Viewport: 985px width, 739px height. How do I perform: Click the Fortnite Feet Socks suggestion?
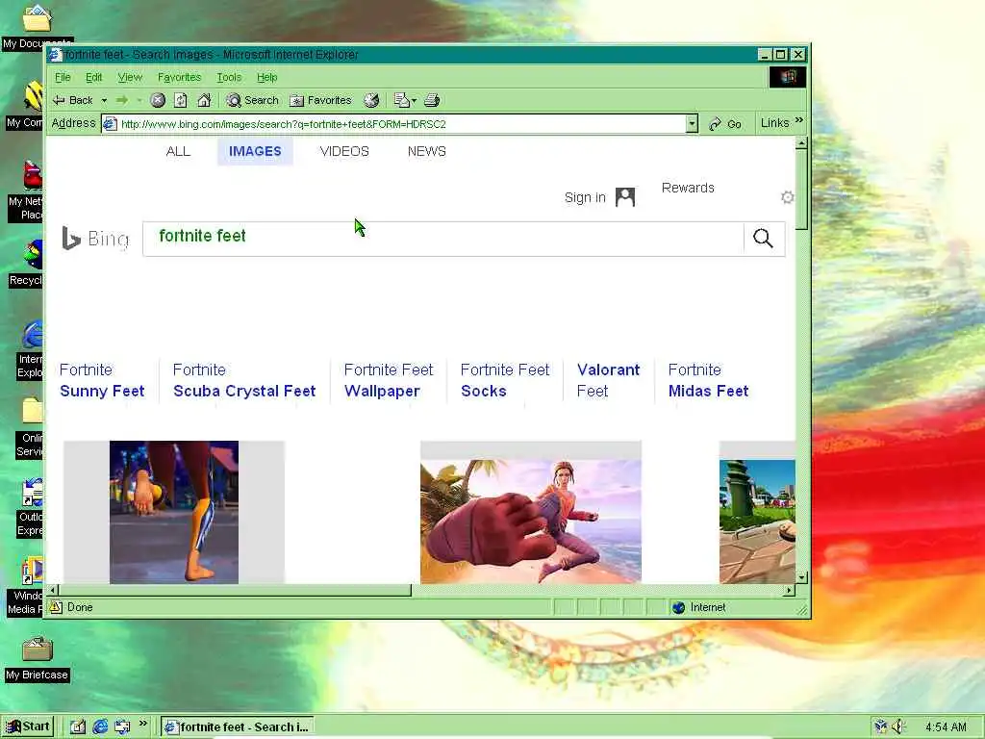click(505, 380)
